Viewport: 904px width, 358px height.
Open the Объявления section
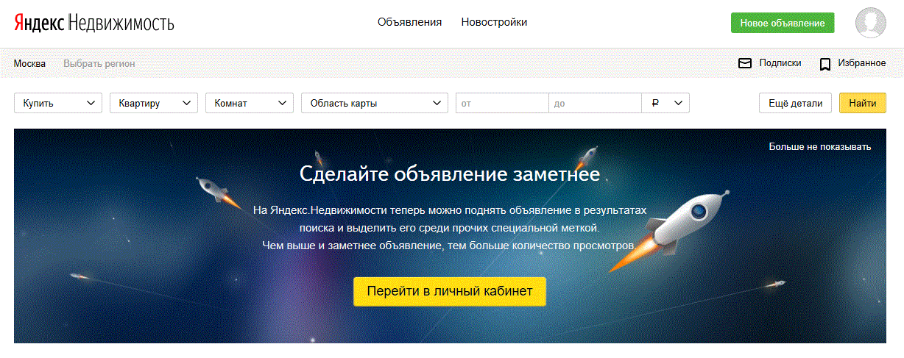[x=409, y=22]
